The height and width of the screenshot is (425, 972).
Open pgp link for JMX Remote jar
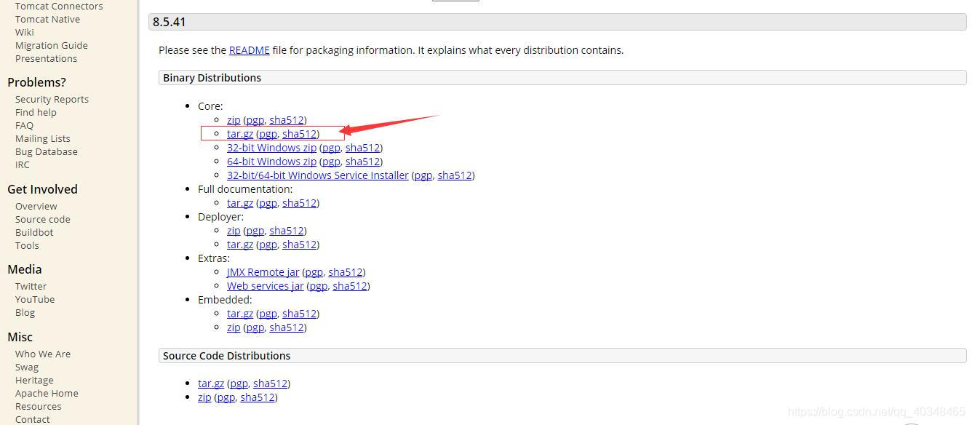(x=314, y=272)
